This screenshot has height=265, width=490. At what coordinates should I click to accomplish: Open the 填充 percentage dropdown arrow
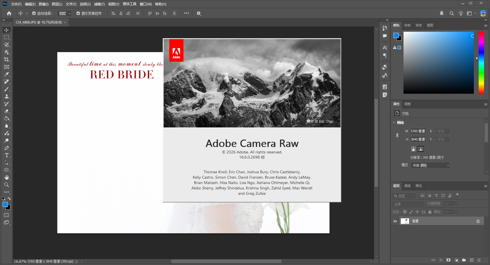(456, 212)
